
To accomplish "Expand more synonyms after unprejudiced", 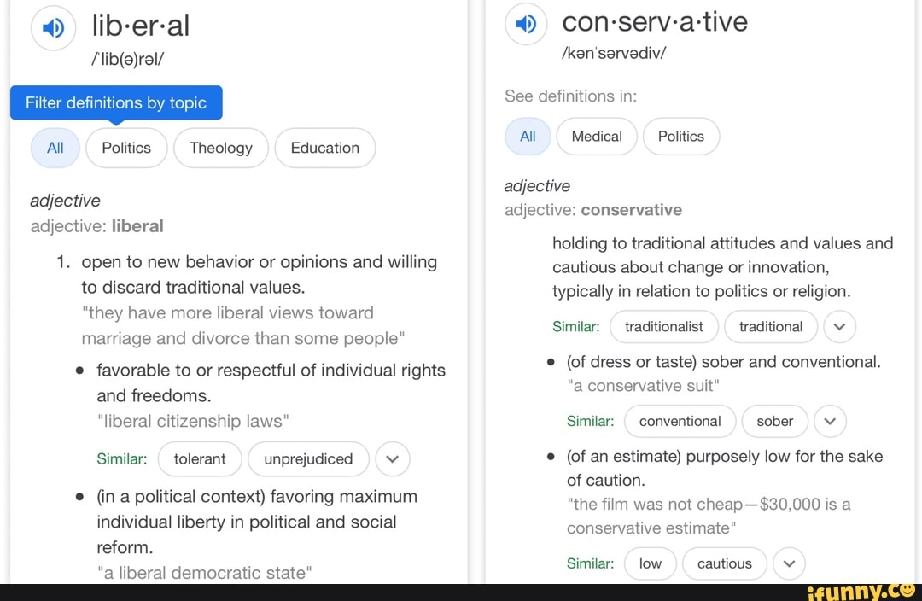I will pyautogui.click(x=393, y=459).
